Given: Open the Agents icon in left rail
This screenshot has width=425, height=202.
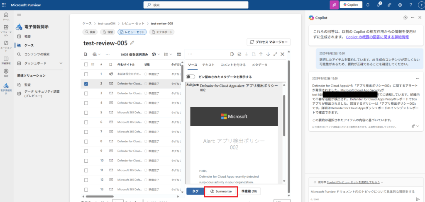Looking at the screenshot, I should coord(6,45).
